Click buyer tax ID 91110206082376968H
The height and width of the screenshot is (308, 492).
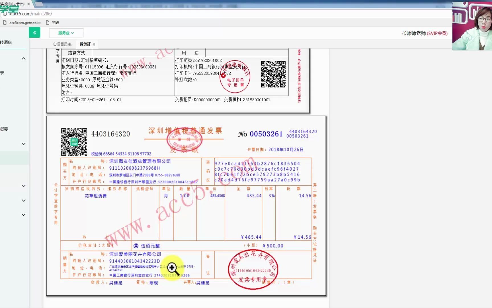pos(135,168)
